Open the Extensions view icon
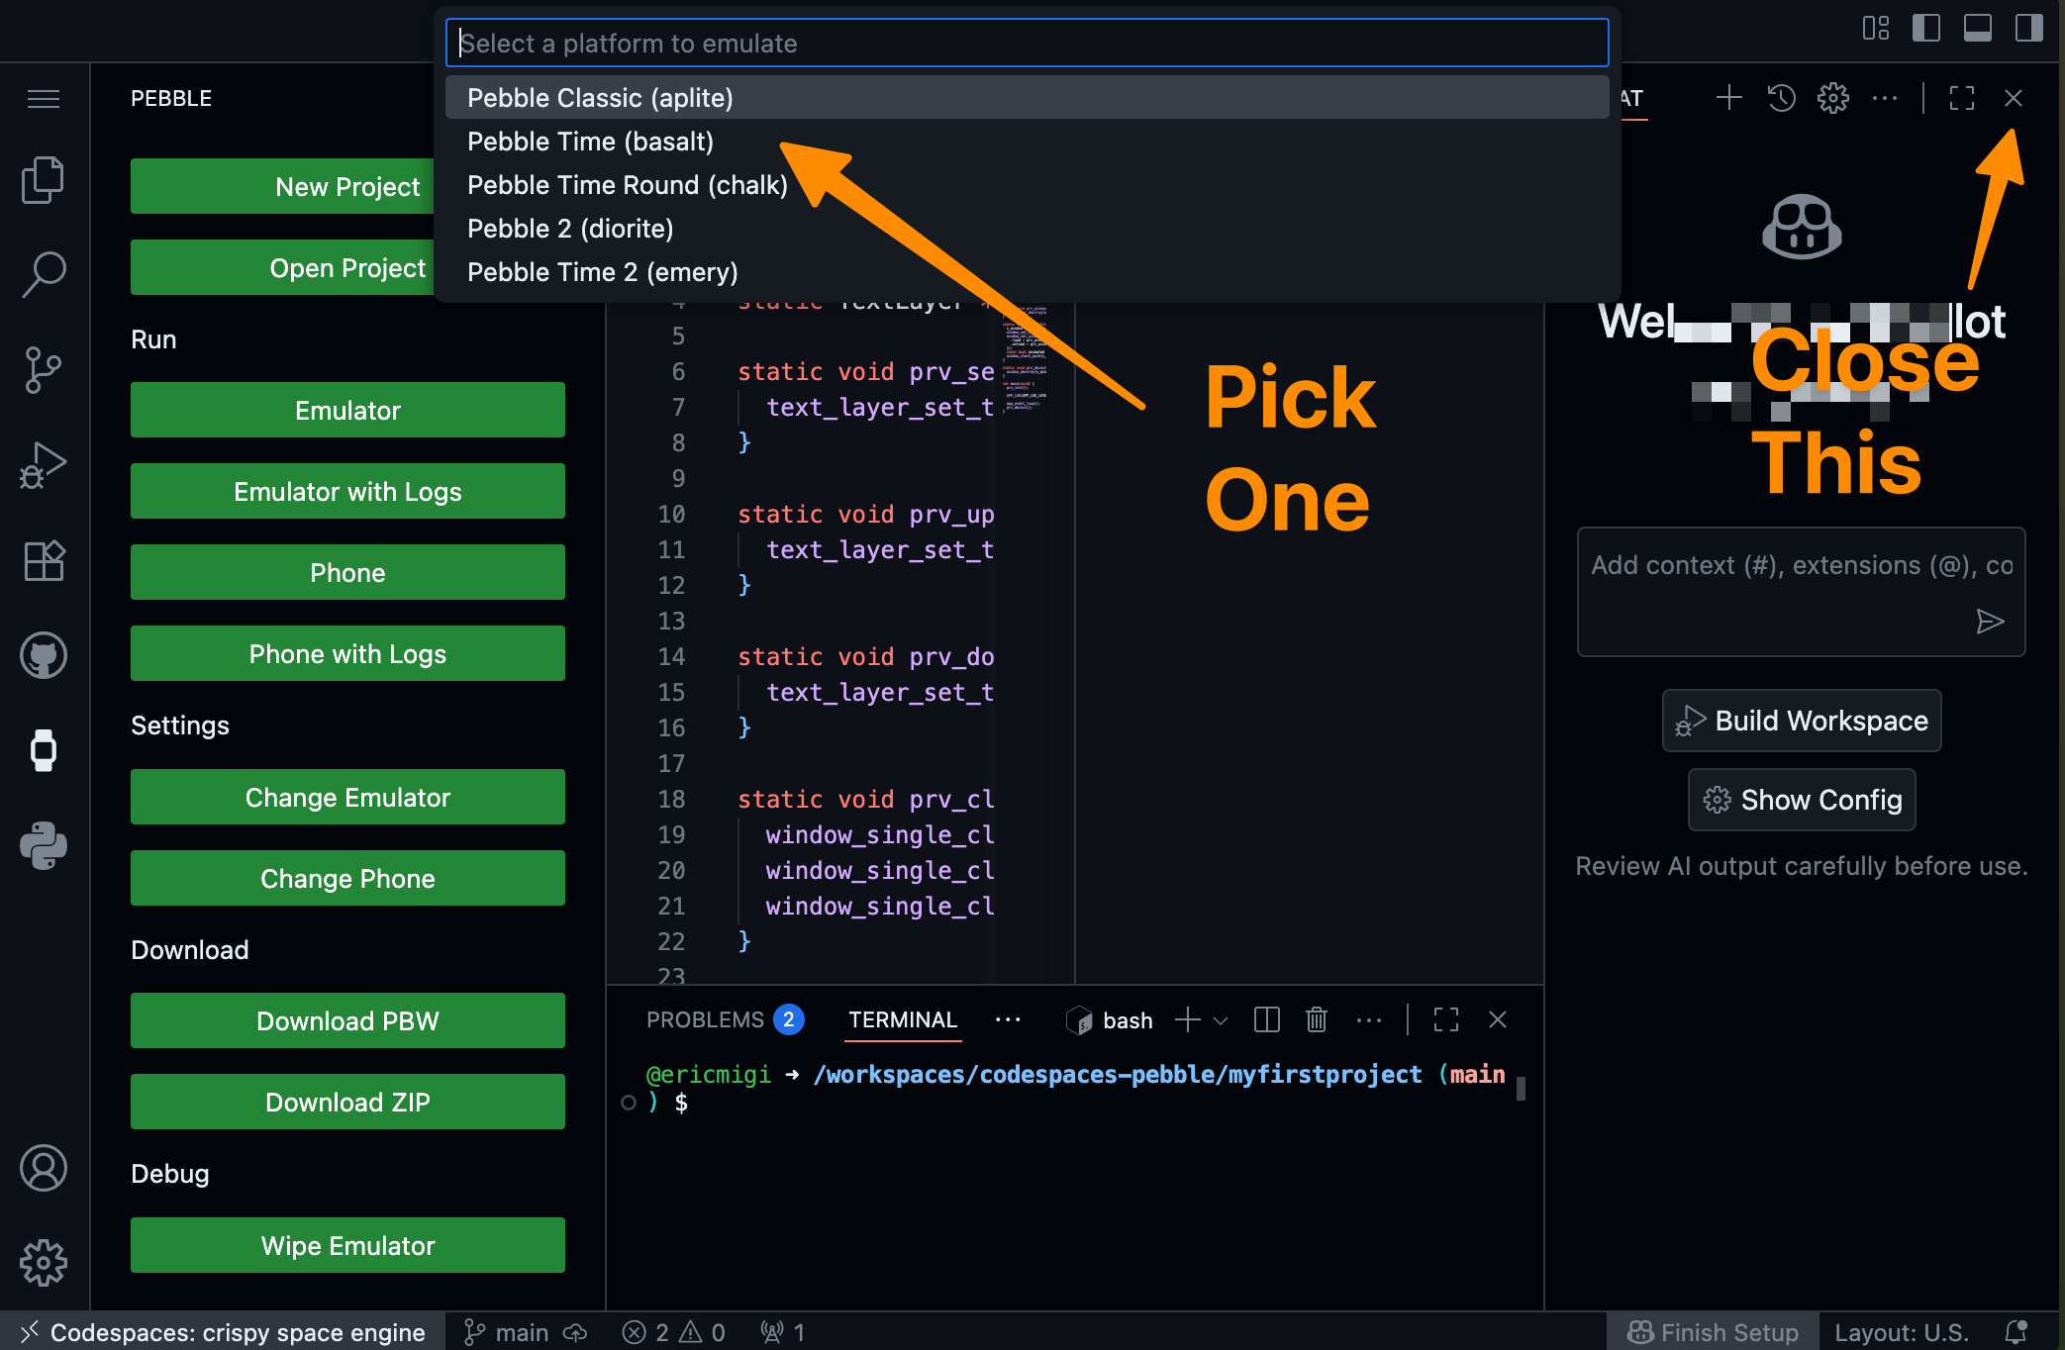Viewport: 2065px width, 1350px height. (44, 561)
